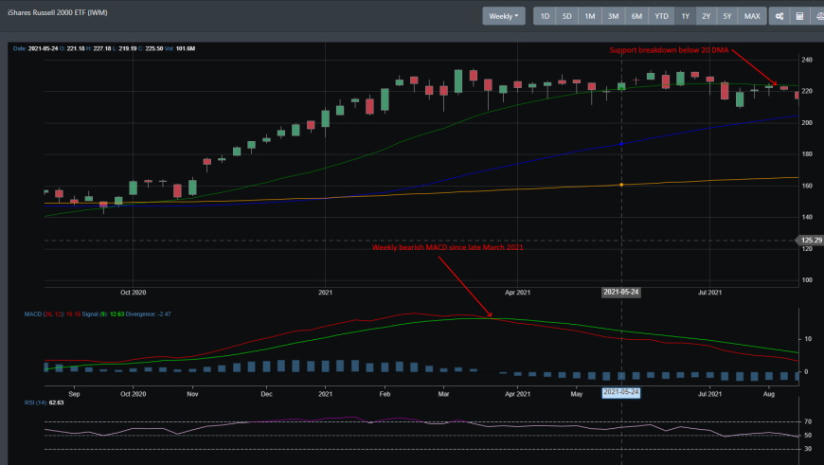Select the YTD time range

(x=661, y=16)
